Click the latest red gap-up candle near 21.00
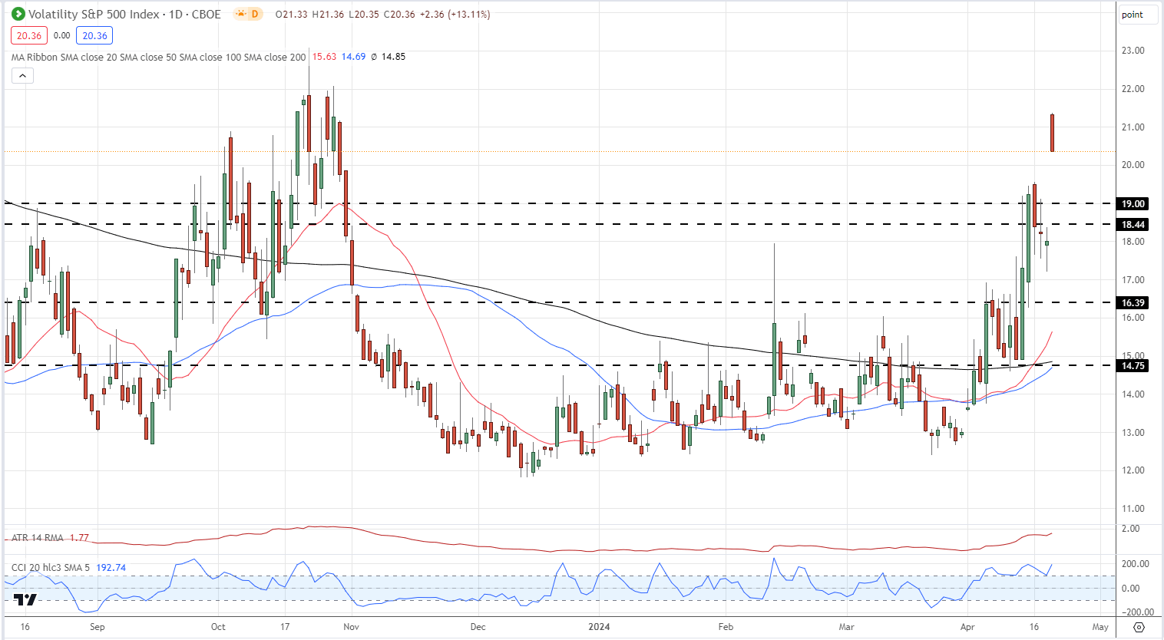The image size is (1164, 640). 1052,133
